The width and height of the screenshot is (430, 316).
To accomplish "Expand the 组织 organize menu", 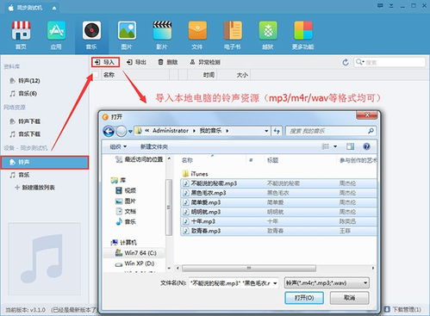I will coord(118,146).
